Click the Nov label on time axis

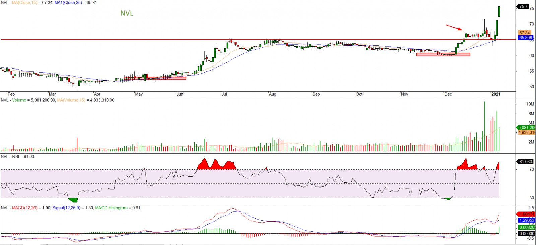[x=405, y=94]
